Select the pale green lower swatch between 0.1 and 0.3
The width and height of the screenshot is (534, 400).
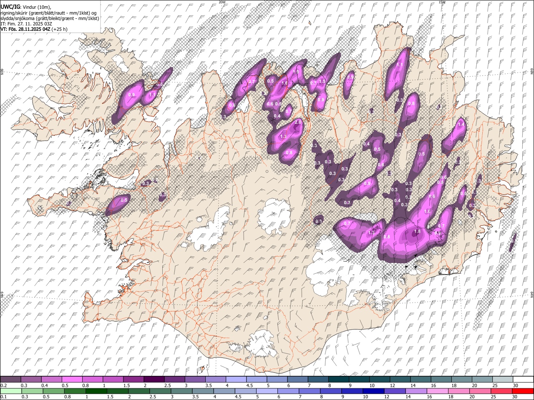pos(11,391)
